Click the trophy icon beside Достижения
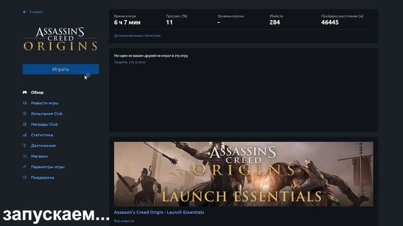Screen dimensions: 403x226 click(x=25, y=146)
